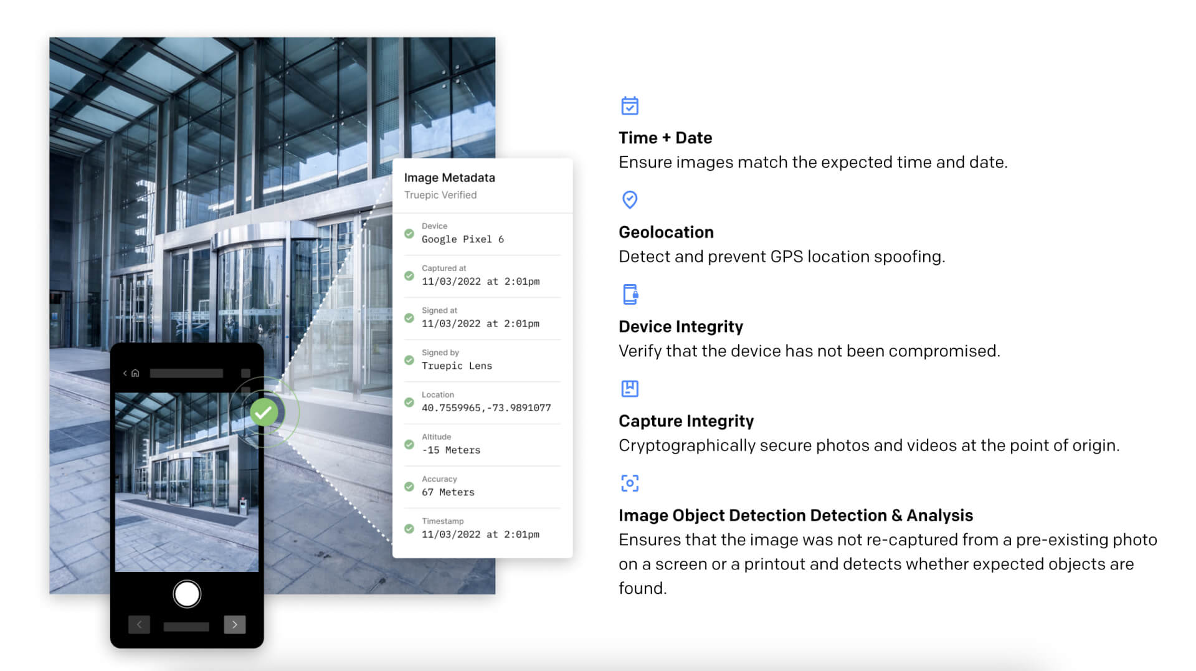Click the Truepic Verified subtitle
This screenshot has width=1196, height=671.
[440, 195]
